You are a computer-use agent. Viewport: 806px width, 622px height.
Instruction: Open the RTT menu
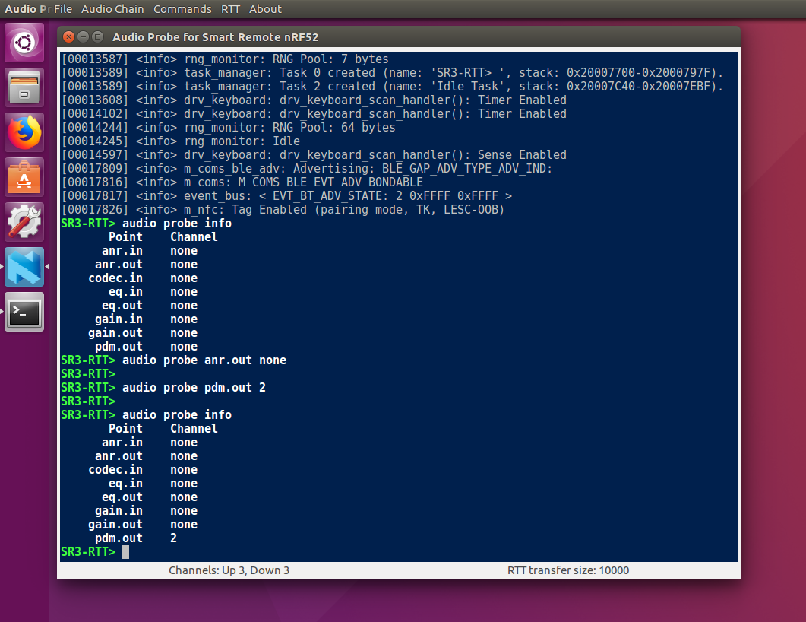230,9
